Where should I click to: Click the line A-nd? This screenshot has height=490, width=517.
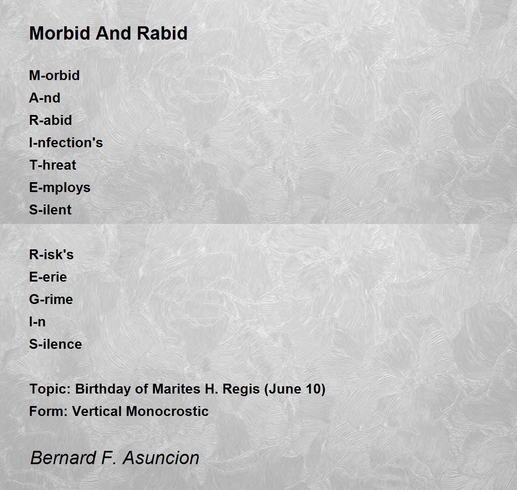[44, 98]
